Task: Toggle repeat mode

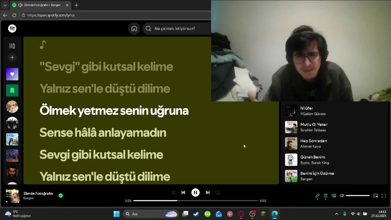Action: coord(218,193)
